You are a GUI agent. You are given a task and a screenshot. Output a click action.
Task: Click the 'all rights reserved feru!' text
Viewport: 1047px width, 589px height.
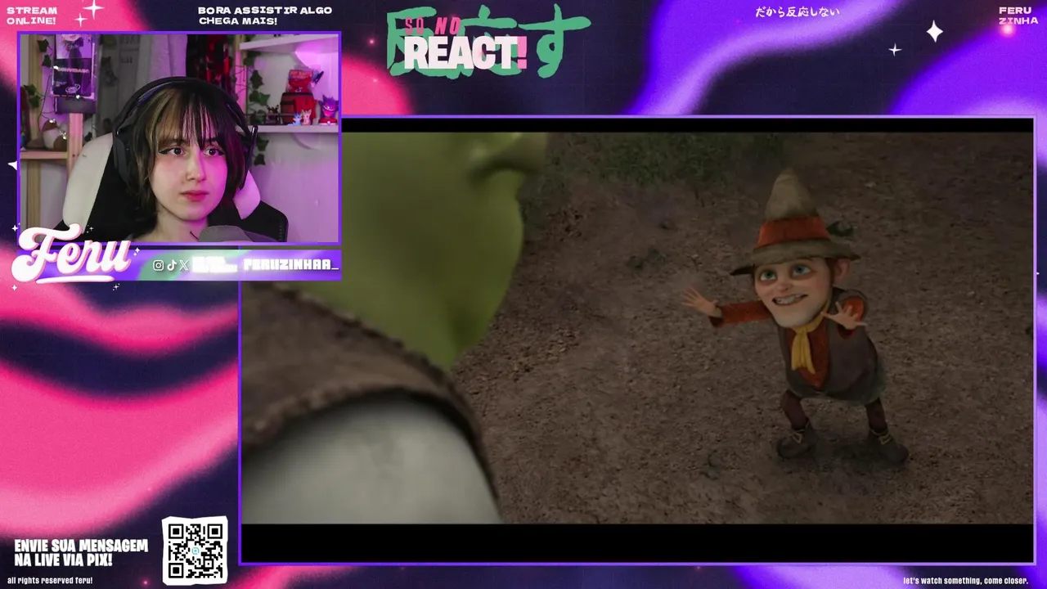click(50, 580)
